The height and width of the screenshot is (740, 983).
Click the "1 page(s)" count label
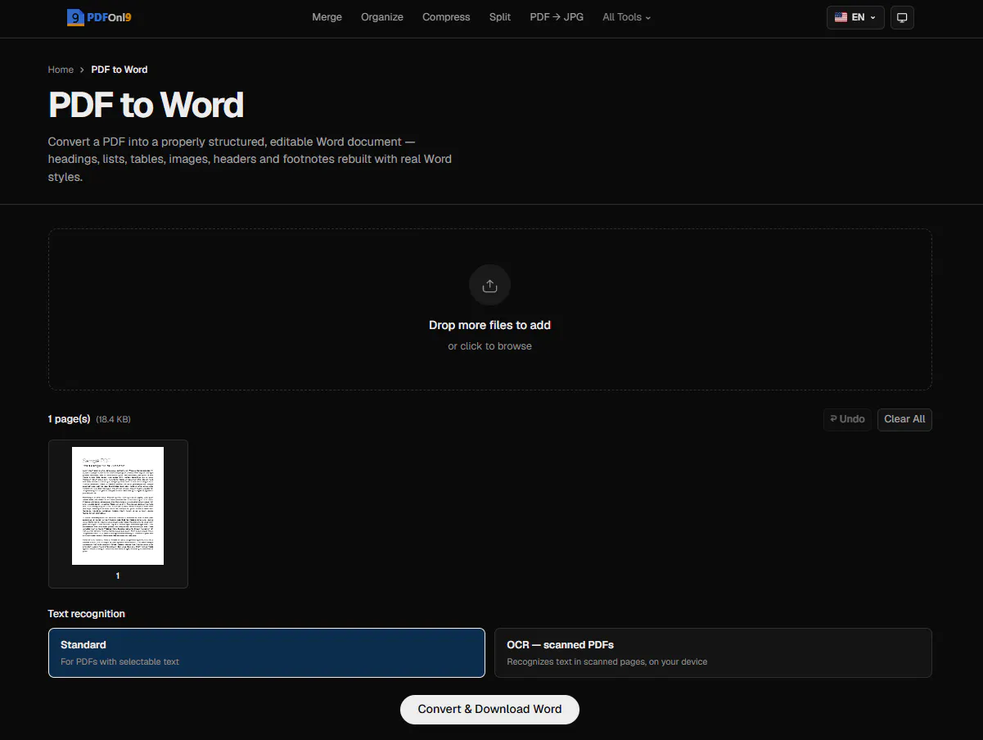[x=69, y=419]
